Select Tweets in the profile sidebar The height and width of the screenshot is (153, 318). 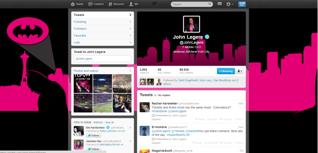pos(102,15)
